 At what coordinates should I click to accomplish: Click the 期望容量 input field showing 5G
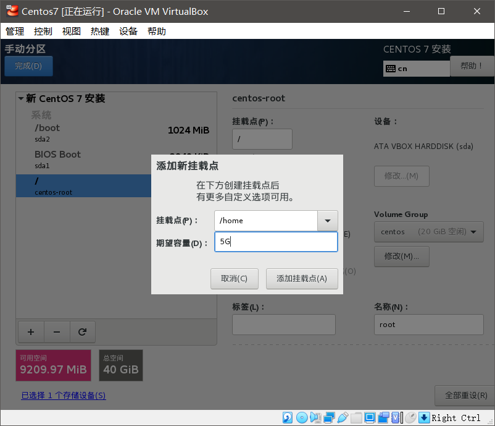[276, 242]
